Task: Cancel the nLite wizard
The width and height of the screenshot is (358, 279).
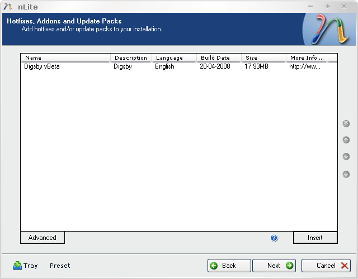Action: pyautogui.click(x=326, y=266)
